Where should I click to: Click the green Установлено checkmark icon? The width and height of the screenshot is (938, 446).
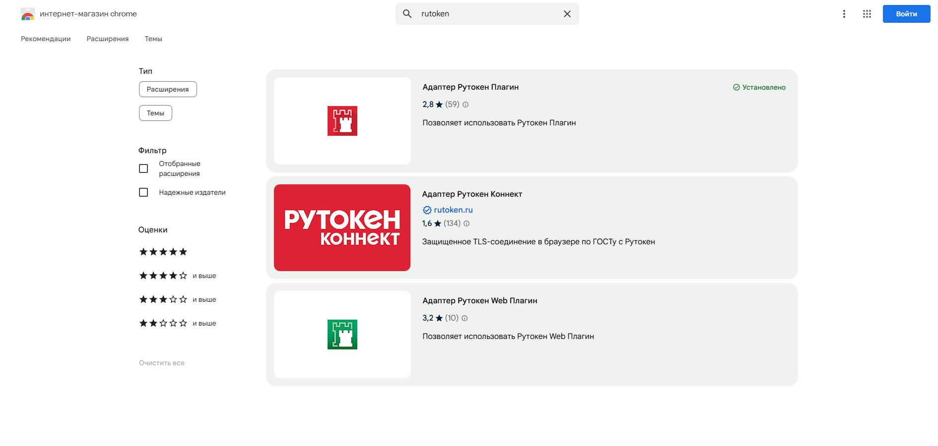coord(737,87)
